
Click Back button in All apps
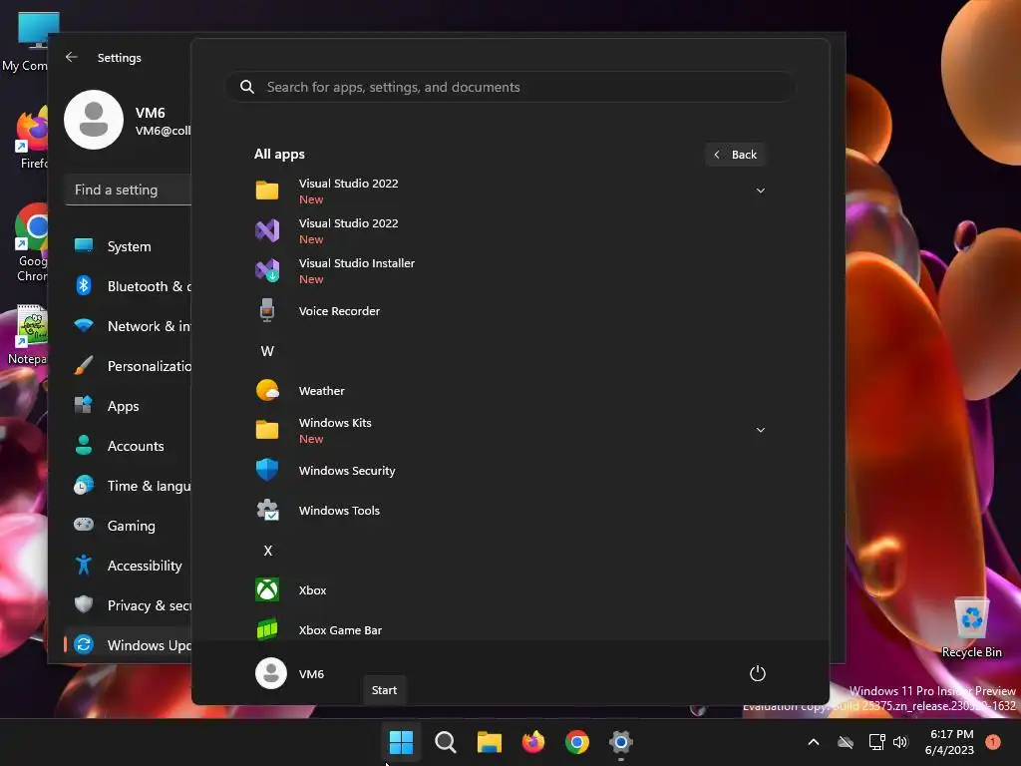(x=735, y=155)
